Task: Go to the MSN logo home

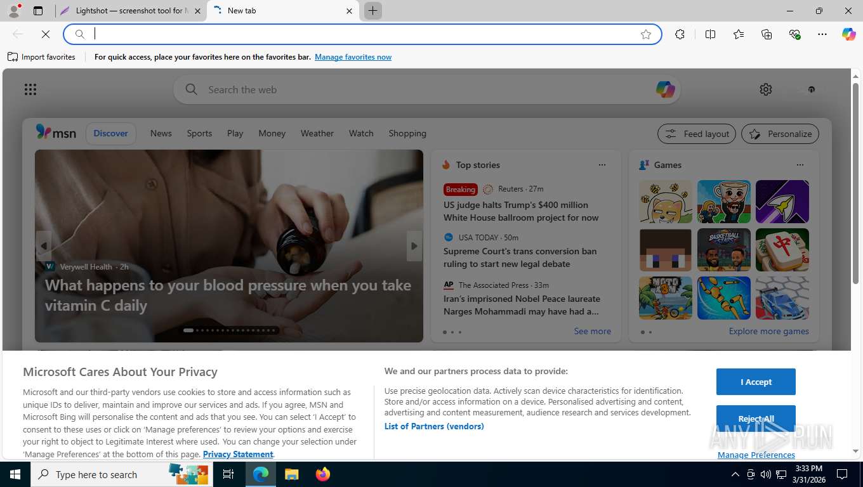Action: [56, 133]
